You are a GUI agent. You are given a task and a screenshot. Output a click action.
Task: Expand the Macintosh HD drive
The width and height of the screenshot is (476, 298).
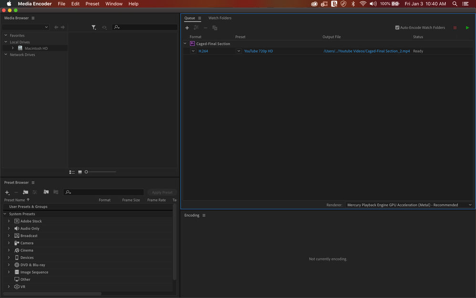[x=13, y=48]
